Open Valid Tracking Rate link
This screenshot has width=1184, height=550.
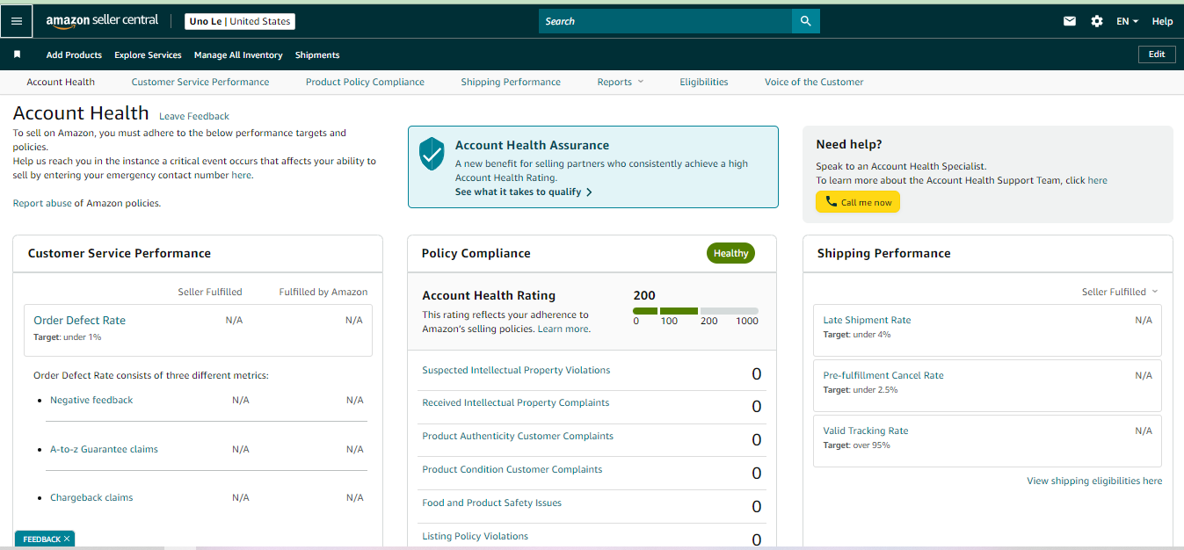866,431
